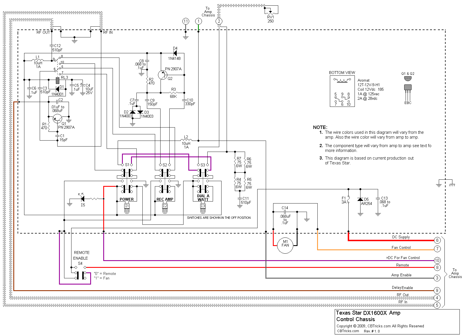Image resolution: width=468 pixels, height=335 pixels.
Task: Click the Texas Star DX1600X Amp title
Action: click(368, 313)
